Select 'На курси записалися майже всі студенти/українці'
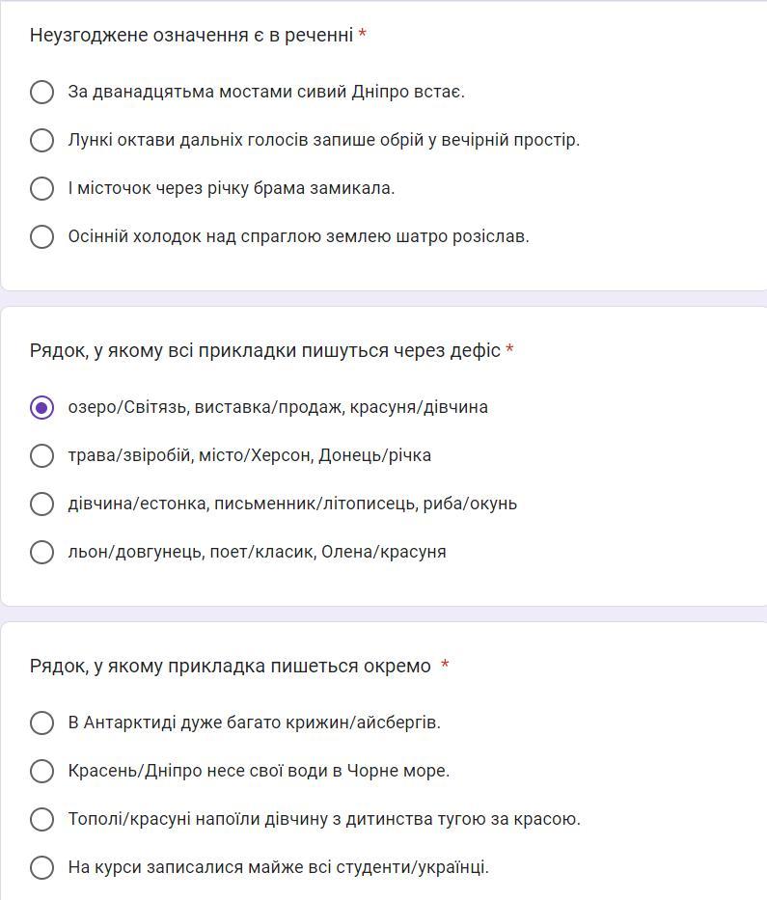Image resolution: width=767 pixels, height=900 pixels. pos(41,867)
